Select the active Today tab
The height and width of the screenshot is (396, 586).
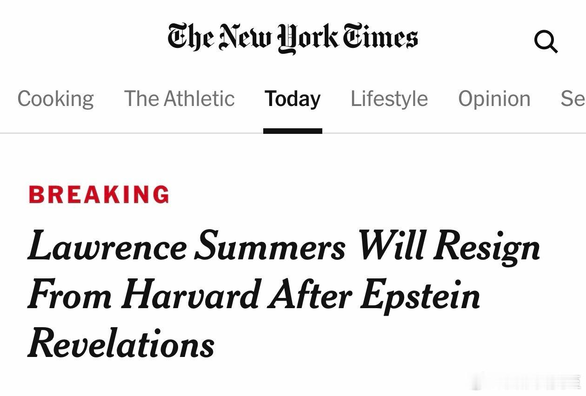pos(293,99)
